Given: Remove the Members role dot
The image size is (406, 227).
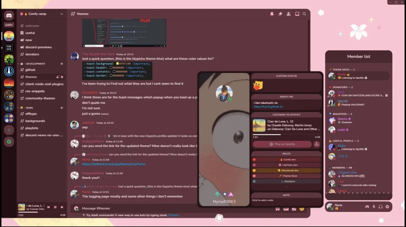Looking at the screenshot, I should click(x=254, y=181).
